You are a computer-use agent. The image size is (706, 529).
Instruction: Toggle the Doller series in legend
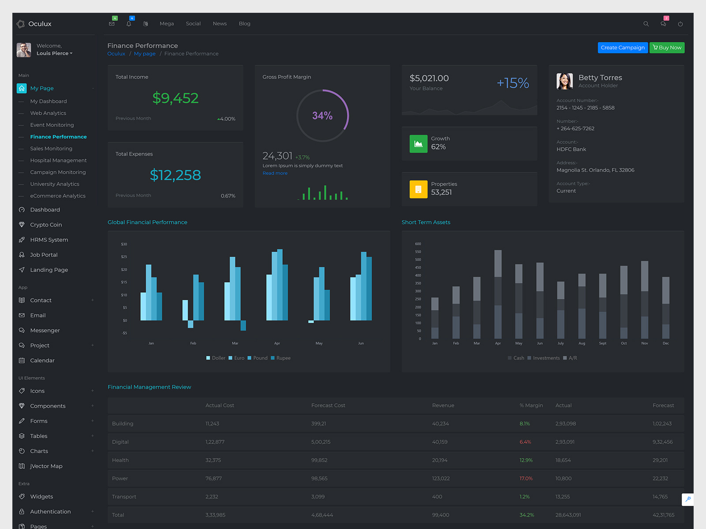click(215, 358)
